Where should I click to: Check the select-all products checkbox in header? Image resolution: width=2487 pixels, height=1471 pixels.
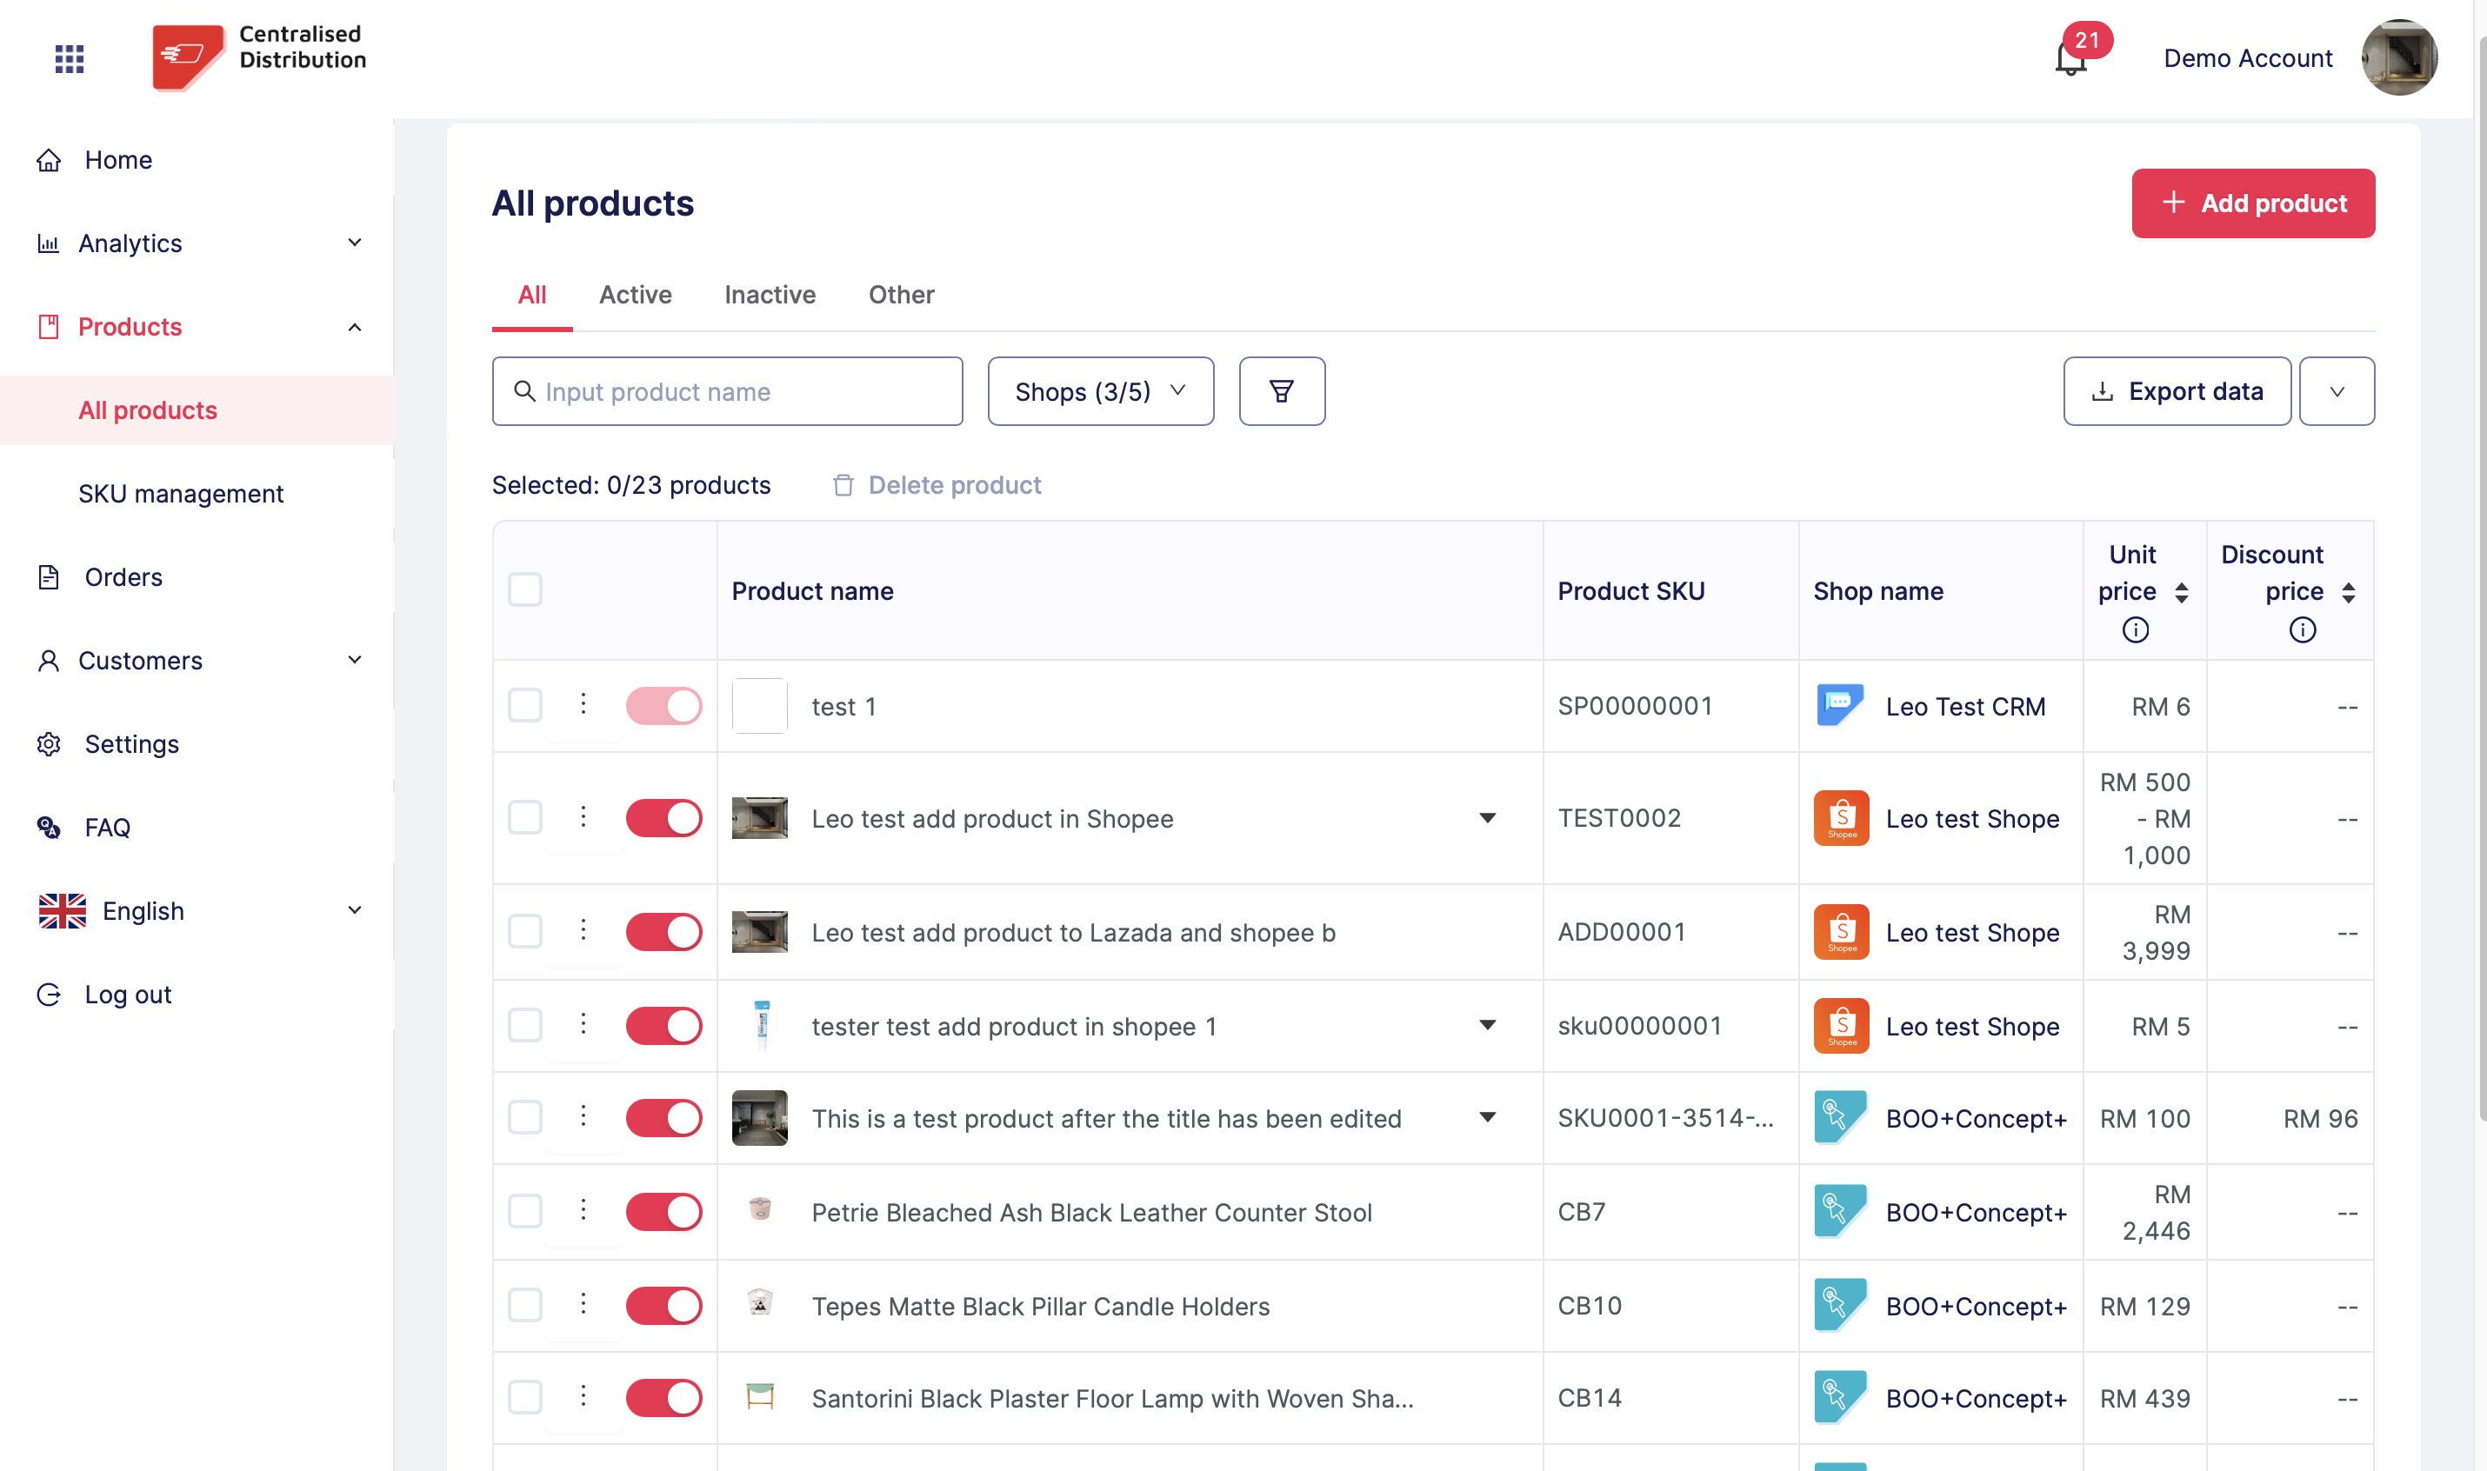[525, 589]
